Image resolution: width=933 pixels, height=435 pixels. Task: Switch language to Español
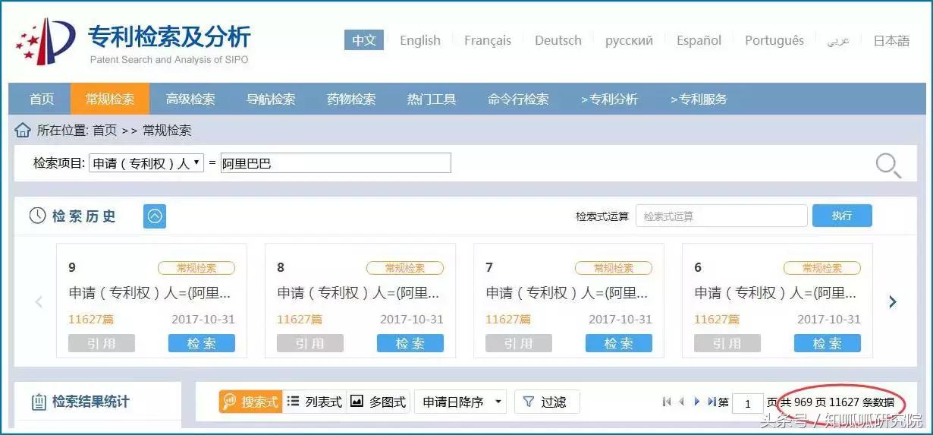click(x=699, y=40)
